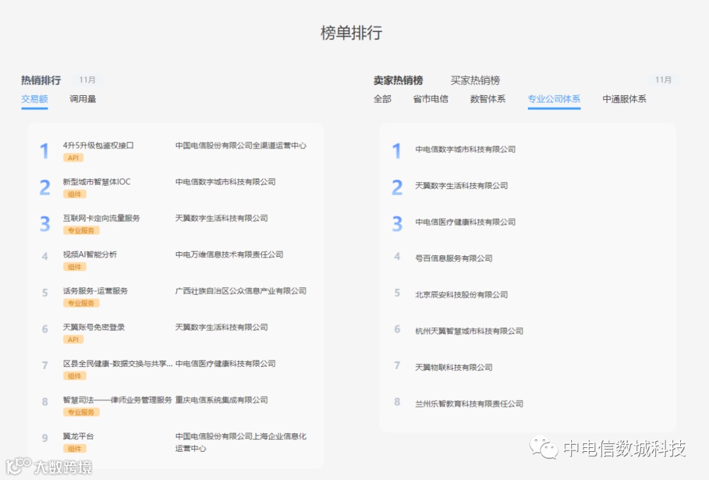Click 组件 tag under 区县全民健康
The image size is (709, 480).
[75, 376]
